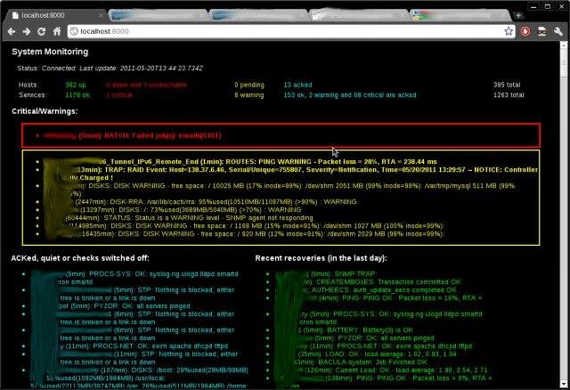Switch to the third browser tab

point(258,15)
